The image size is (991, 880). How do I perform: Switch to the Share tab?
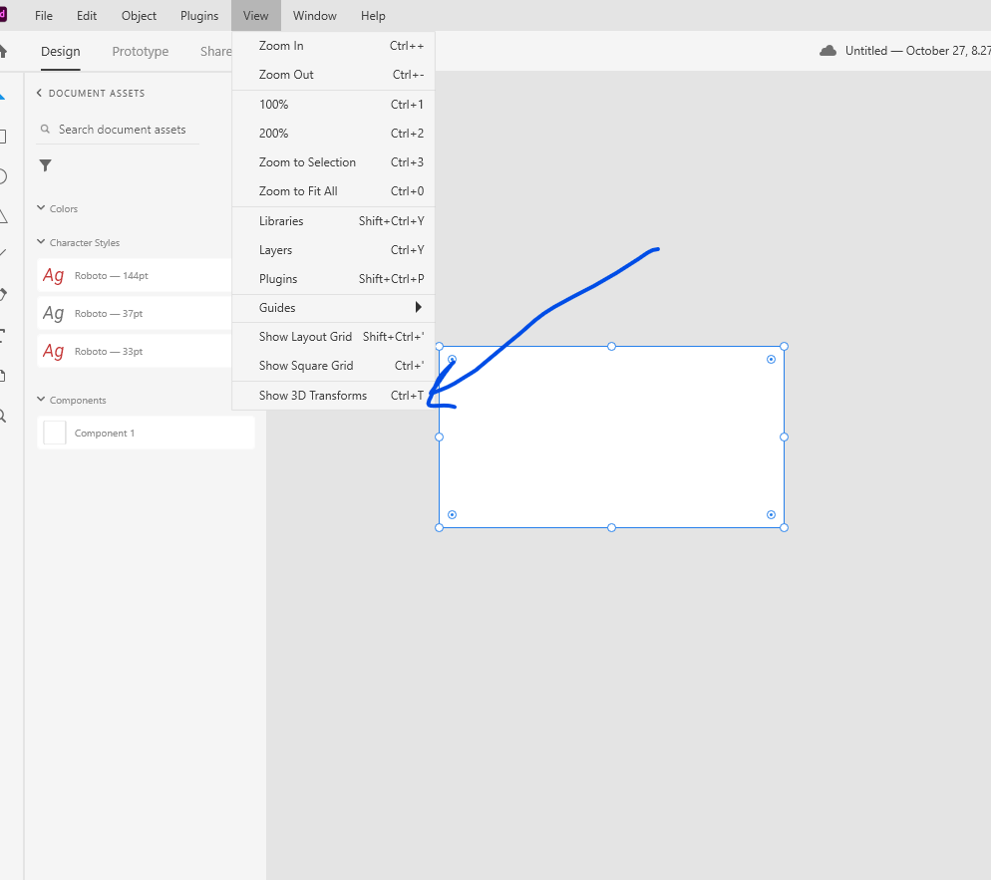click(215, 51)
